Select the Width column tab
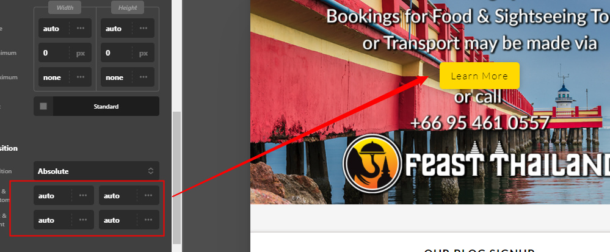Image resolution: width=610 pixels, height=252 pixels. pos(65,7)
